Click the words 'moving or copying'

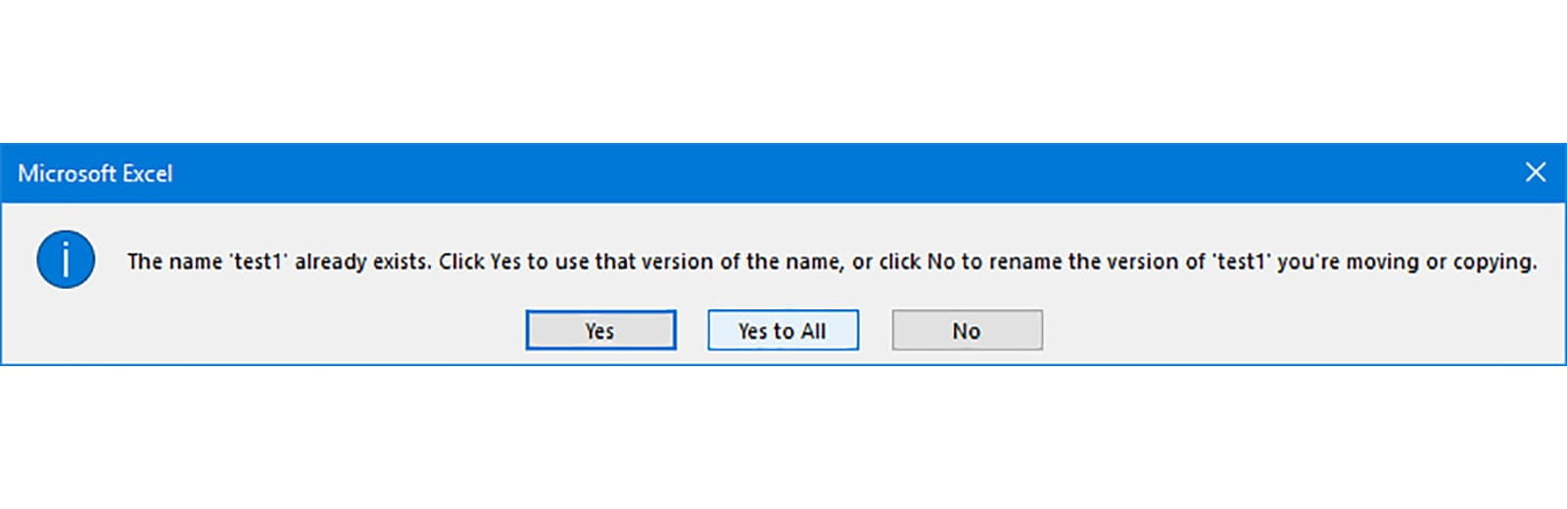click(1440, 261)
